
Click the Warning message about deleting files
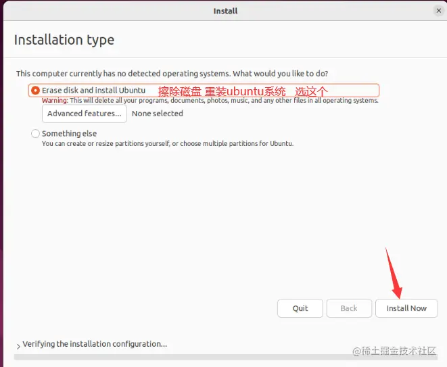tap(210, 101)
